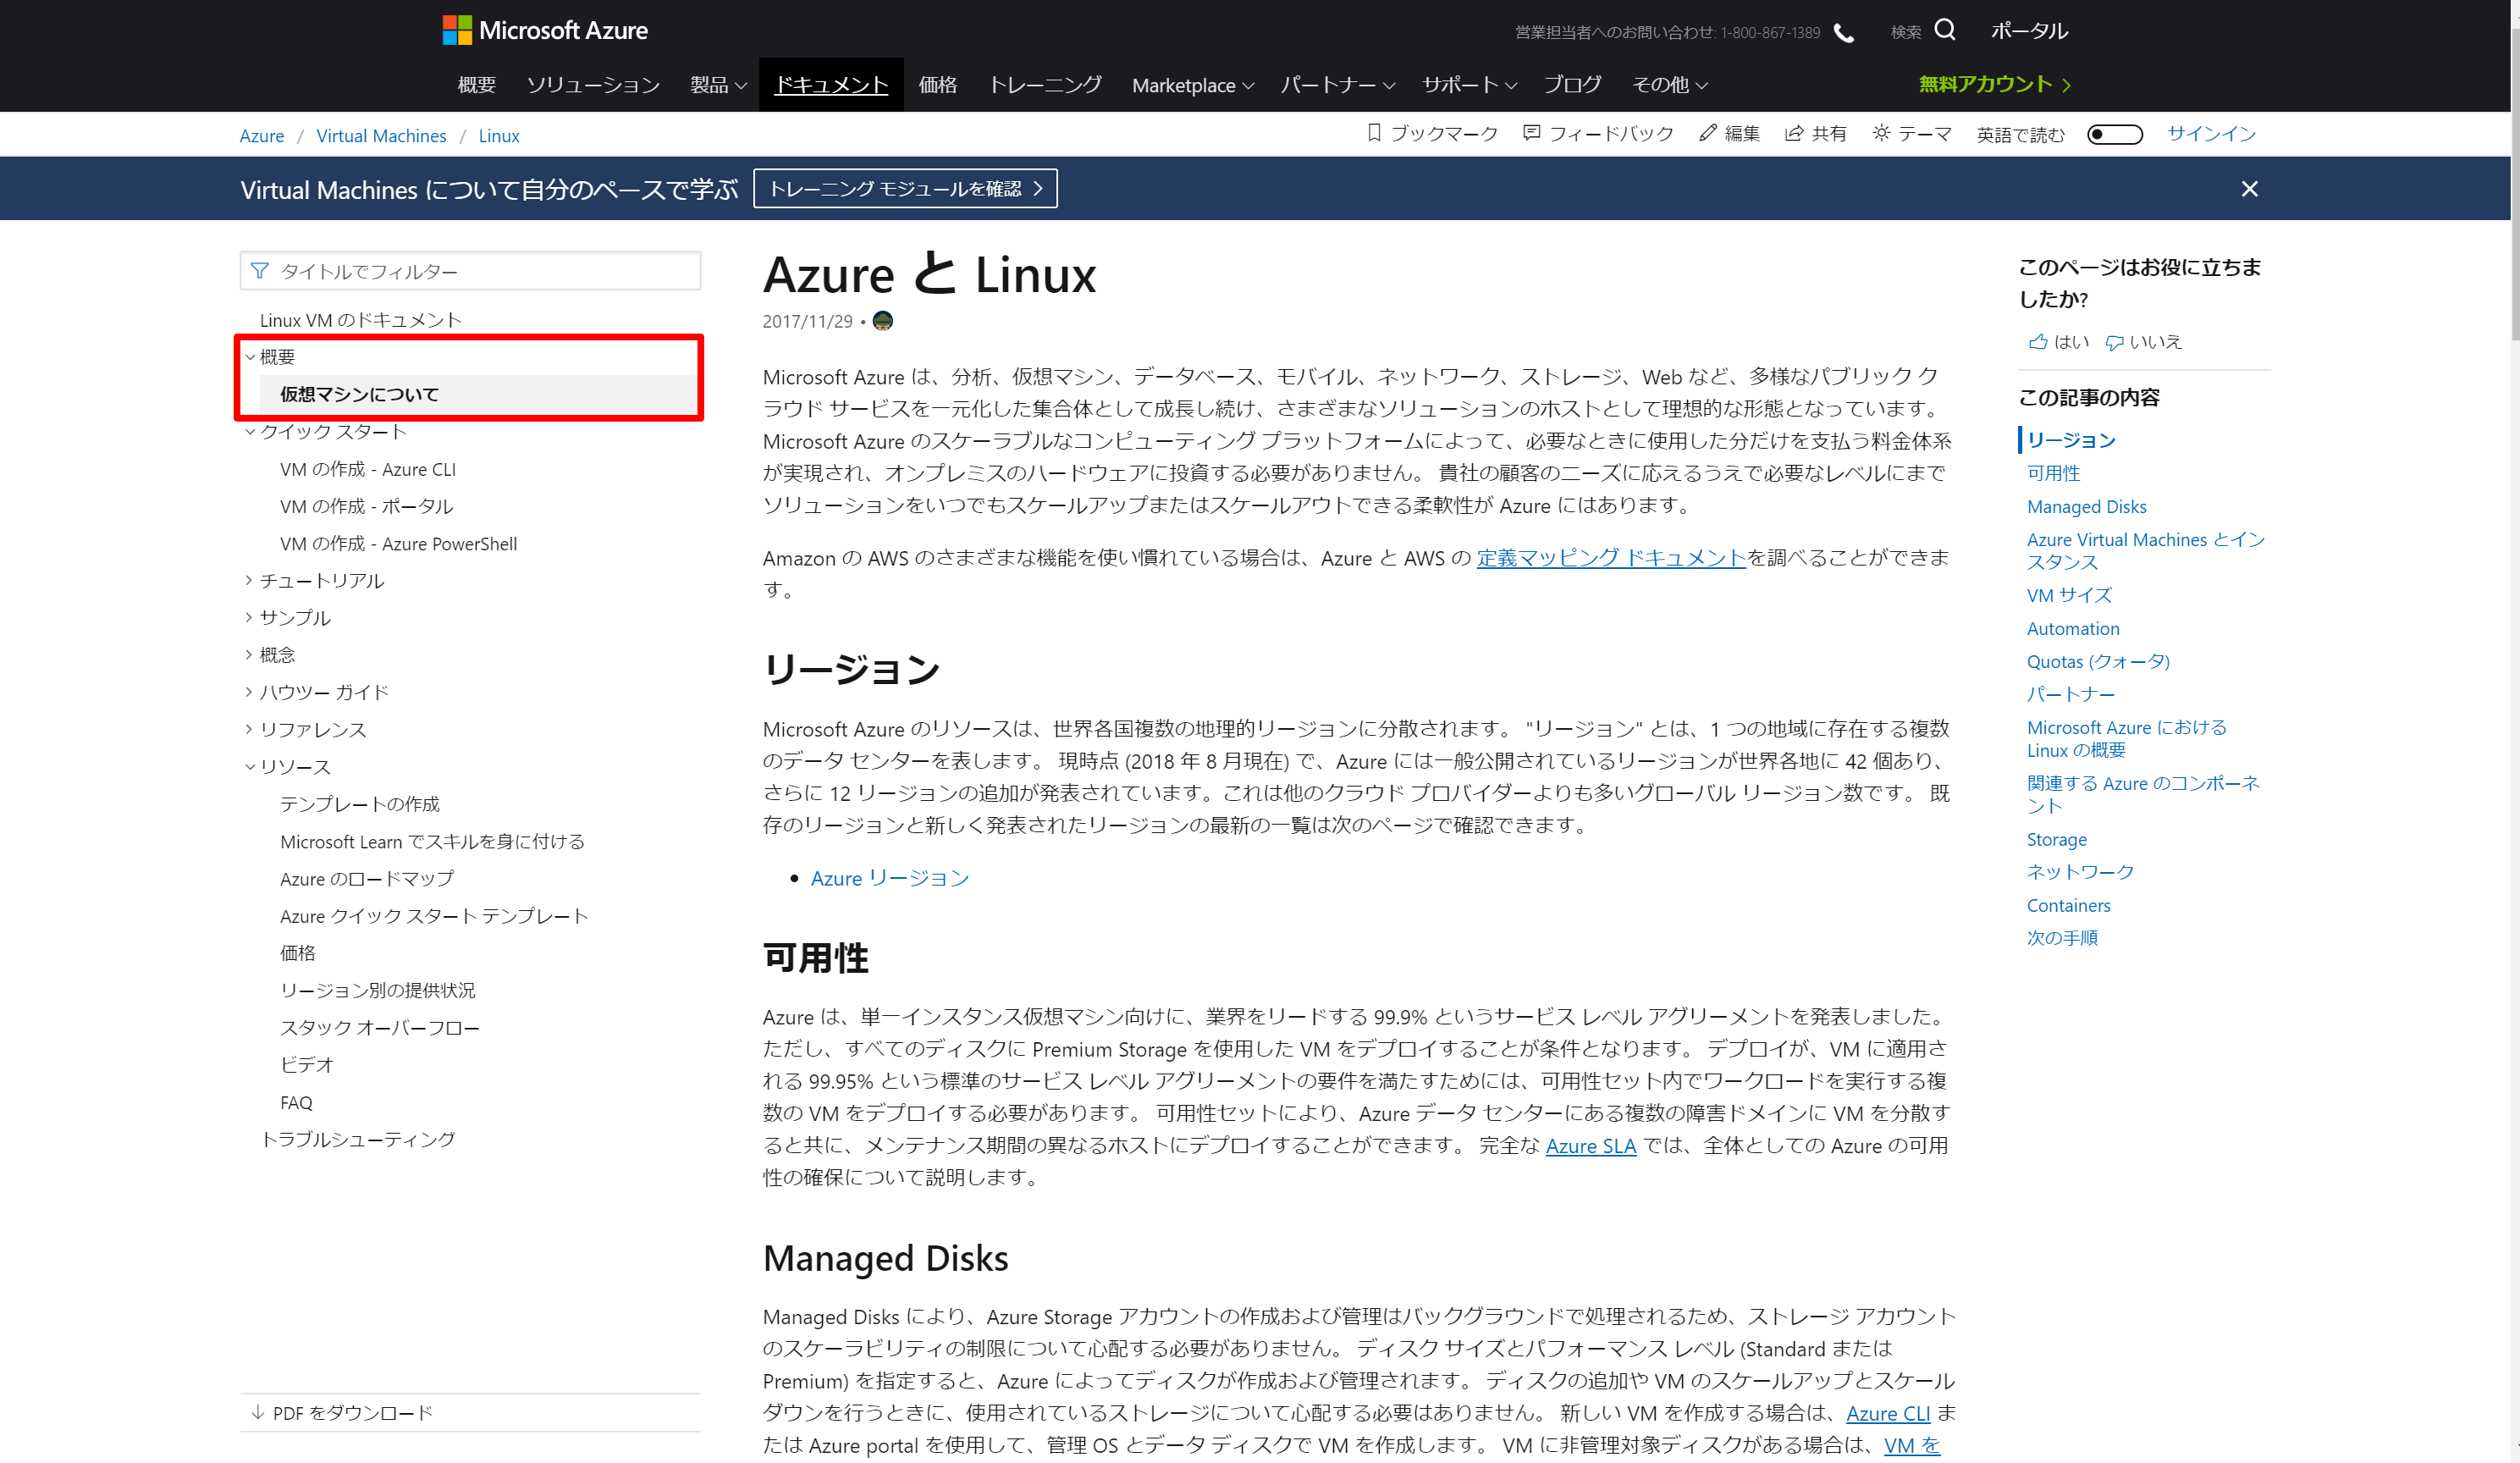Click the article author avatar

coord(882,321)
